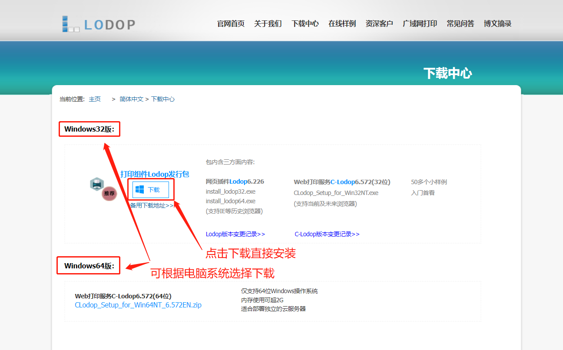Open the 官网首页 menu item
The width and height of the screenshot is (563, 350).
click(x=231, y=24)
